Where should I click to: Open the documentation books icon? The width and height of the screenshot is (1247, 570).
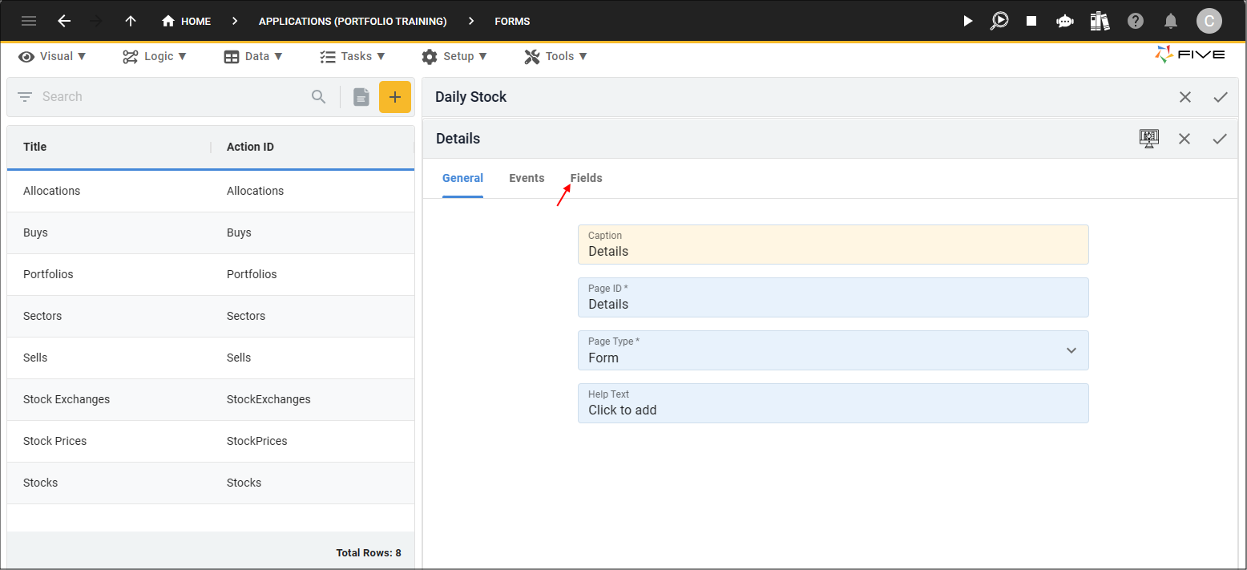pos(1100,21)
